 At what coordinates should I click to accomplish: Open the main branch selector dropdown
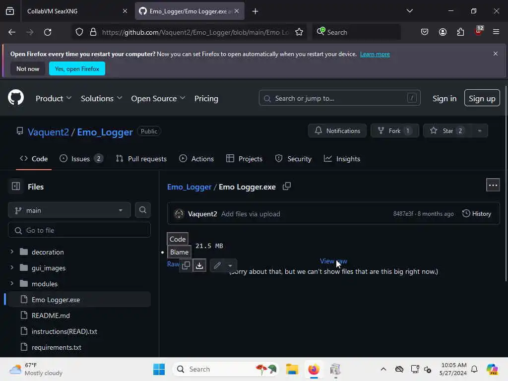coord(69,210)
